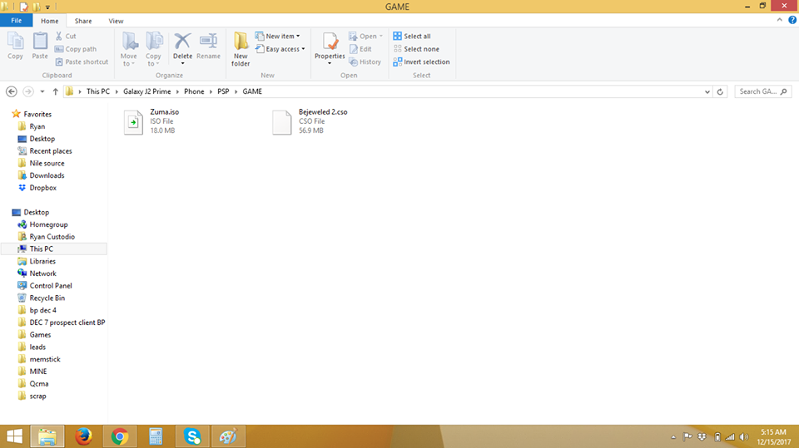Screen dimensions: 799x448
Task: Click the Paste icon in ribbon
Action: click(x=40, y=41)
